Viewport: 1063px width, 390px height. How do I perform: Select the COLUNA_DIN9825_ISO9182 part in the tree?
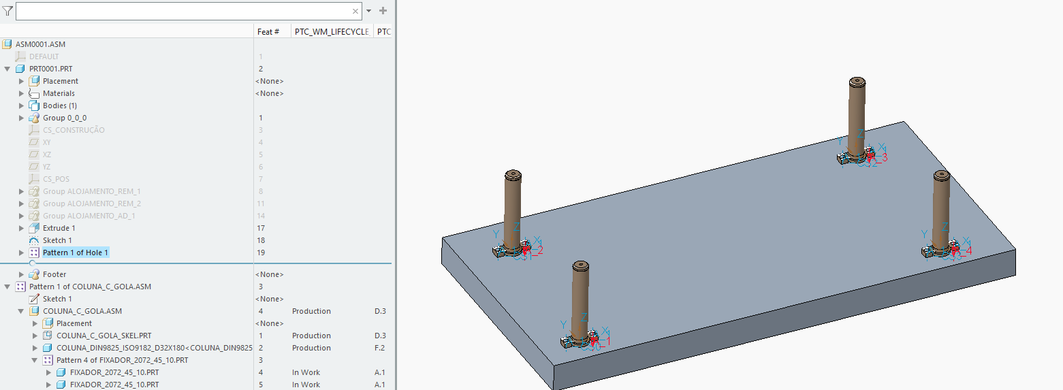click(x=154, y=348)
